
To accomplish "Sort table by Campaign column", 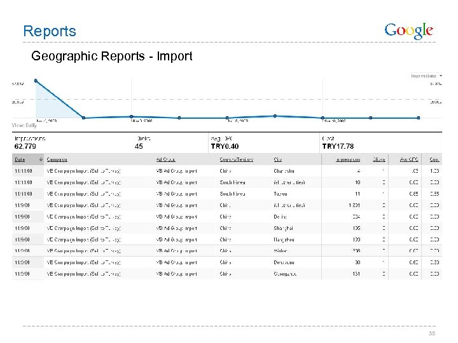I will click(x=57, y=159).
